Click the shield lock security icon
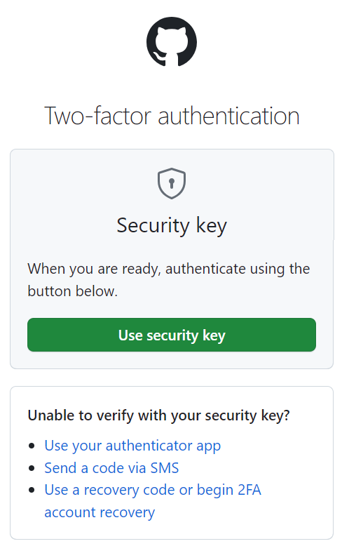 [x=171, y=183]
